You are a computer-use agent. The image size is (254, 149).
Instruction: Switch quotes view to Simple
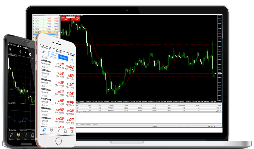pyautogui.click(x=53, y=55)
